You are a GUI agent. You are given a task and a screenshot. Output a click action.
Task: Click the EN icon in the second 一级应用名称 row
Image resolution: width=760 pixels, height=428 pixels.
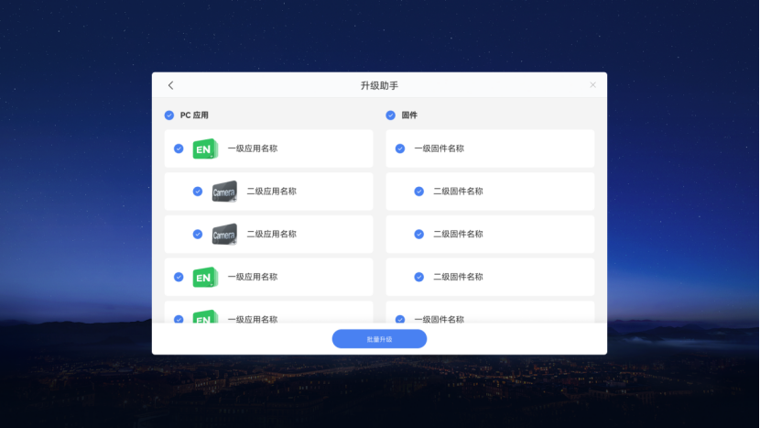(205, 277)
